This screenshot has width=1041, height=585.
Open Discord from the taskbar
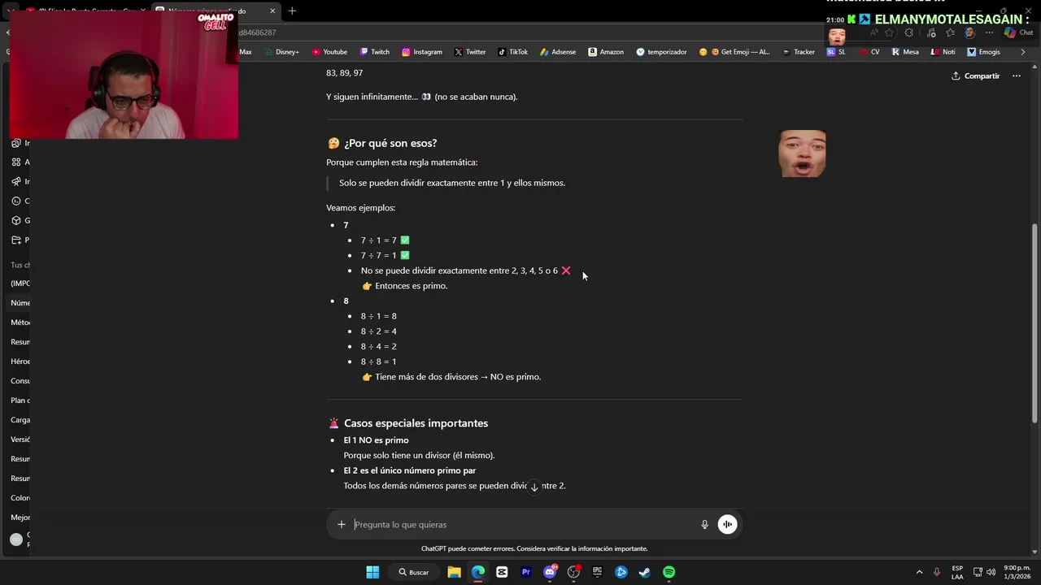[550, 572]
